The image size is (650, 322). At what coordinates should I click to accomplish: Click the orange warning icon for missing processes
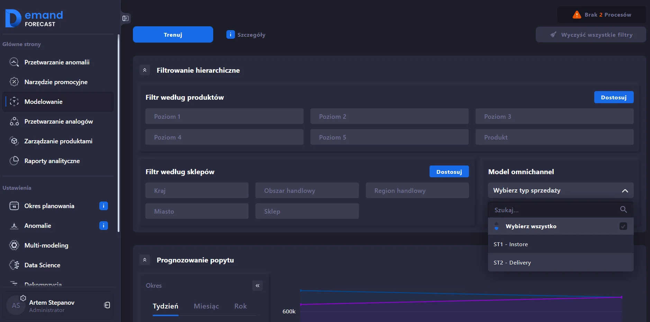click(577, 15)
